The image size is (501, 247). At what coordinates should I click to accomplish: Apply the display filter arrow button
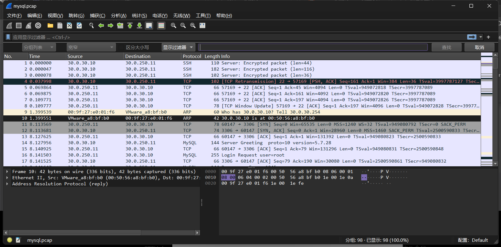[x=472, y=37]
